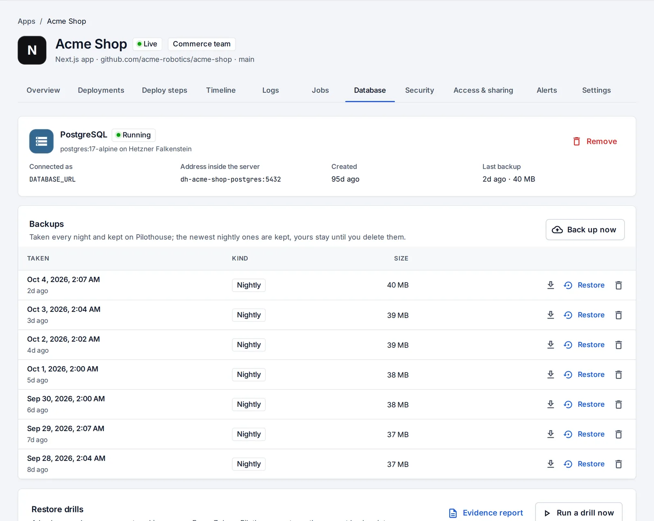654x521 pixels.
Task: Open the Logs tab
Action: coord(271,90)
